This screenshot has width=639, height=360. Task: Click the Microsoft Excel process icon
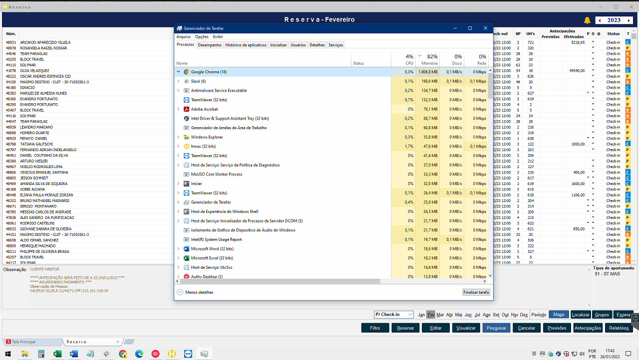click(x=186, y=258)
